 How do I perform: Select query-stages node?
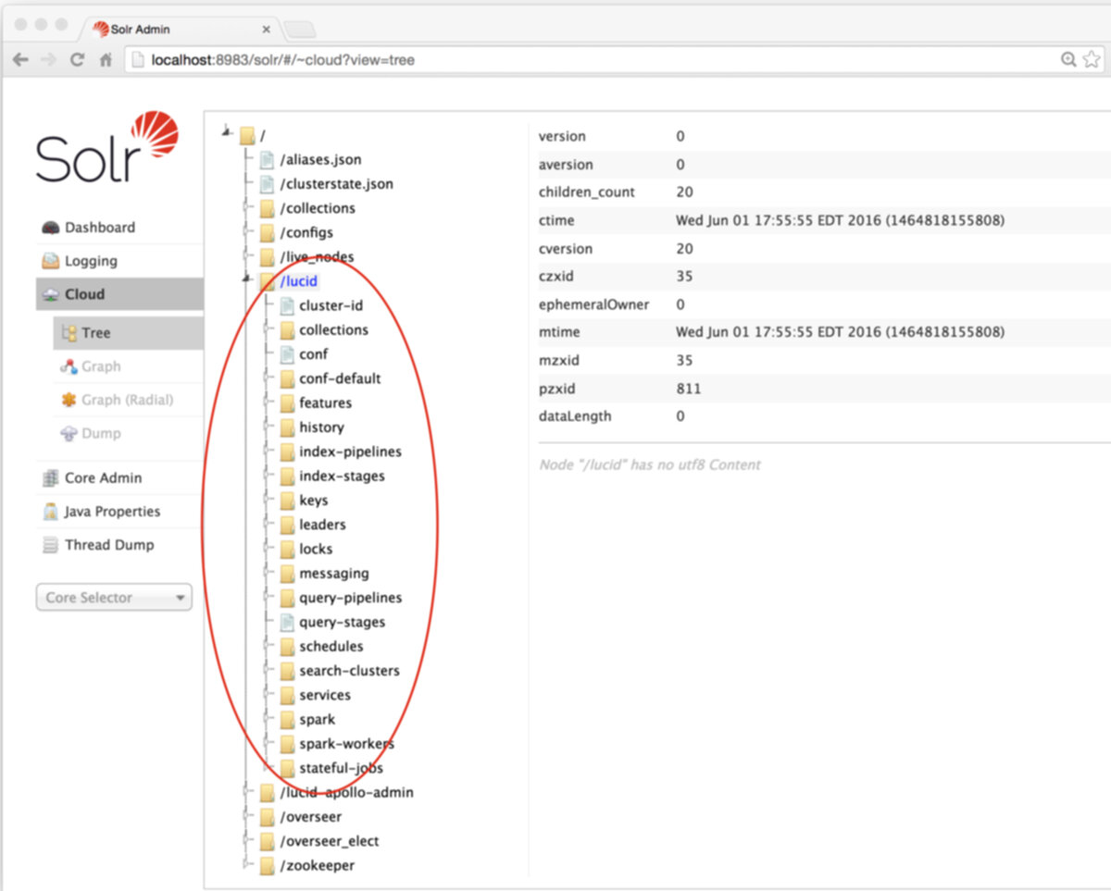tap(342, 623)
